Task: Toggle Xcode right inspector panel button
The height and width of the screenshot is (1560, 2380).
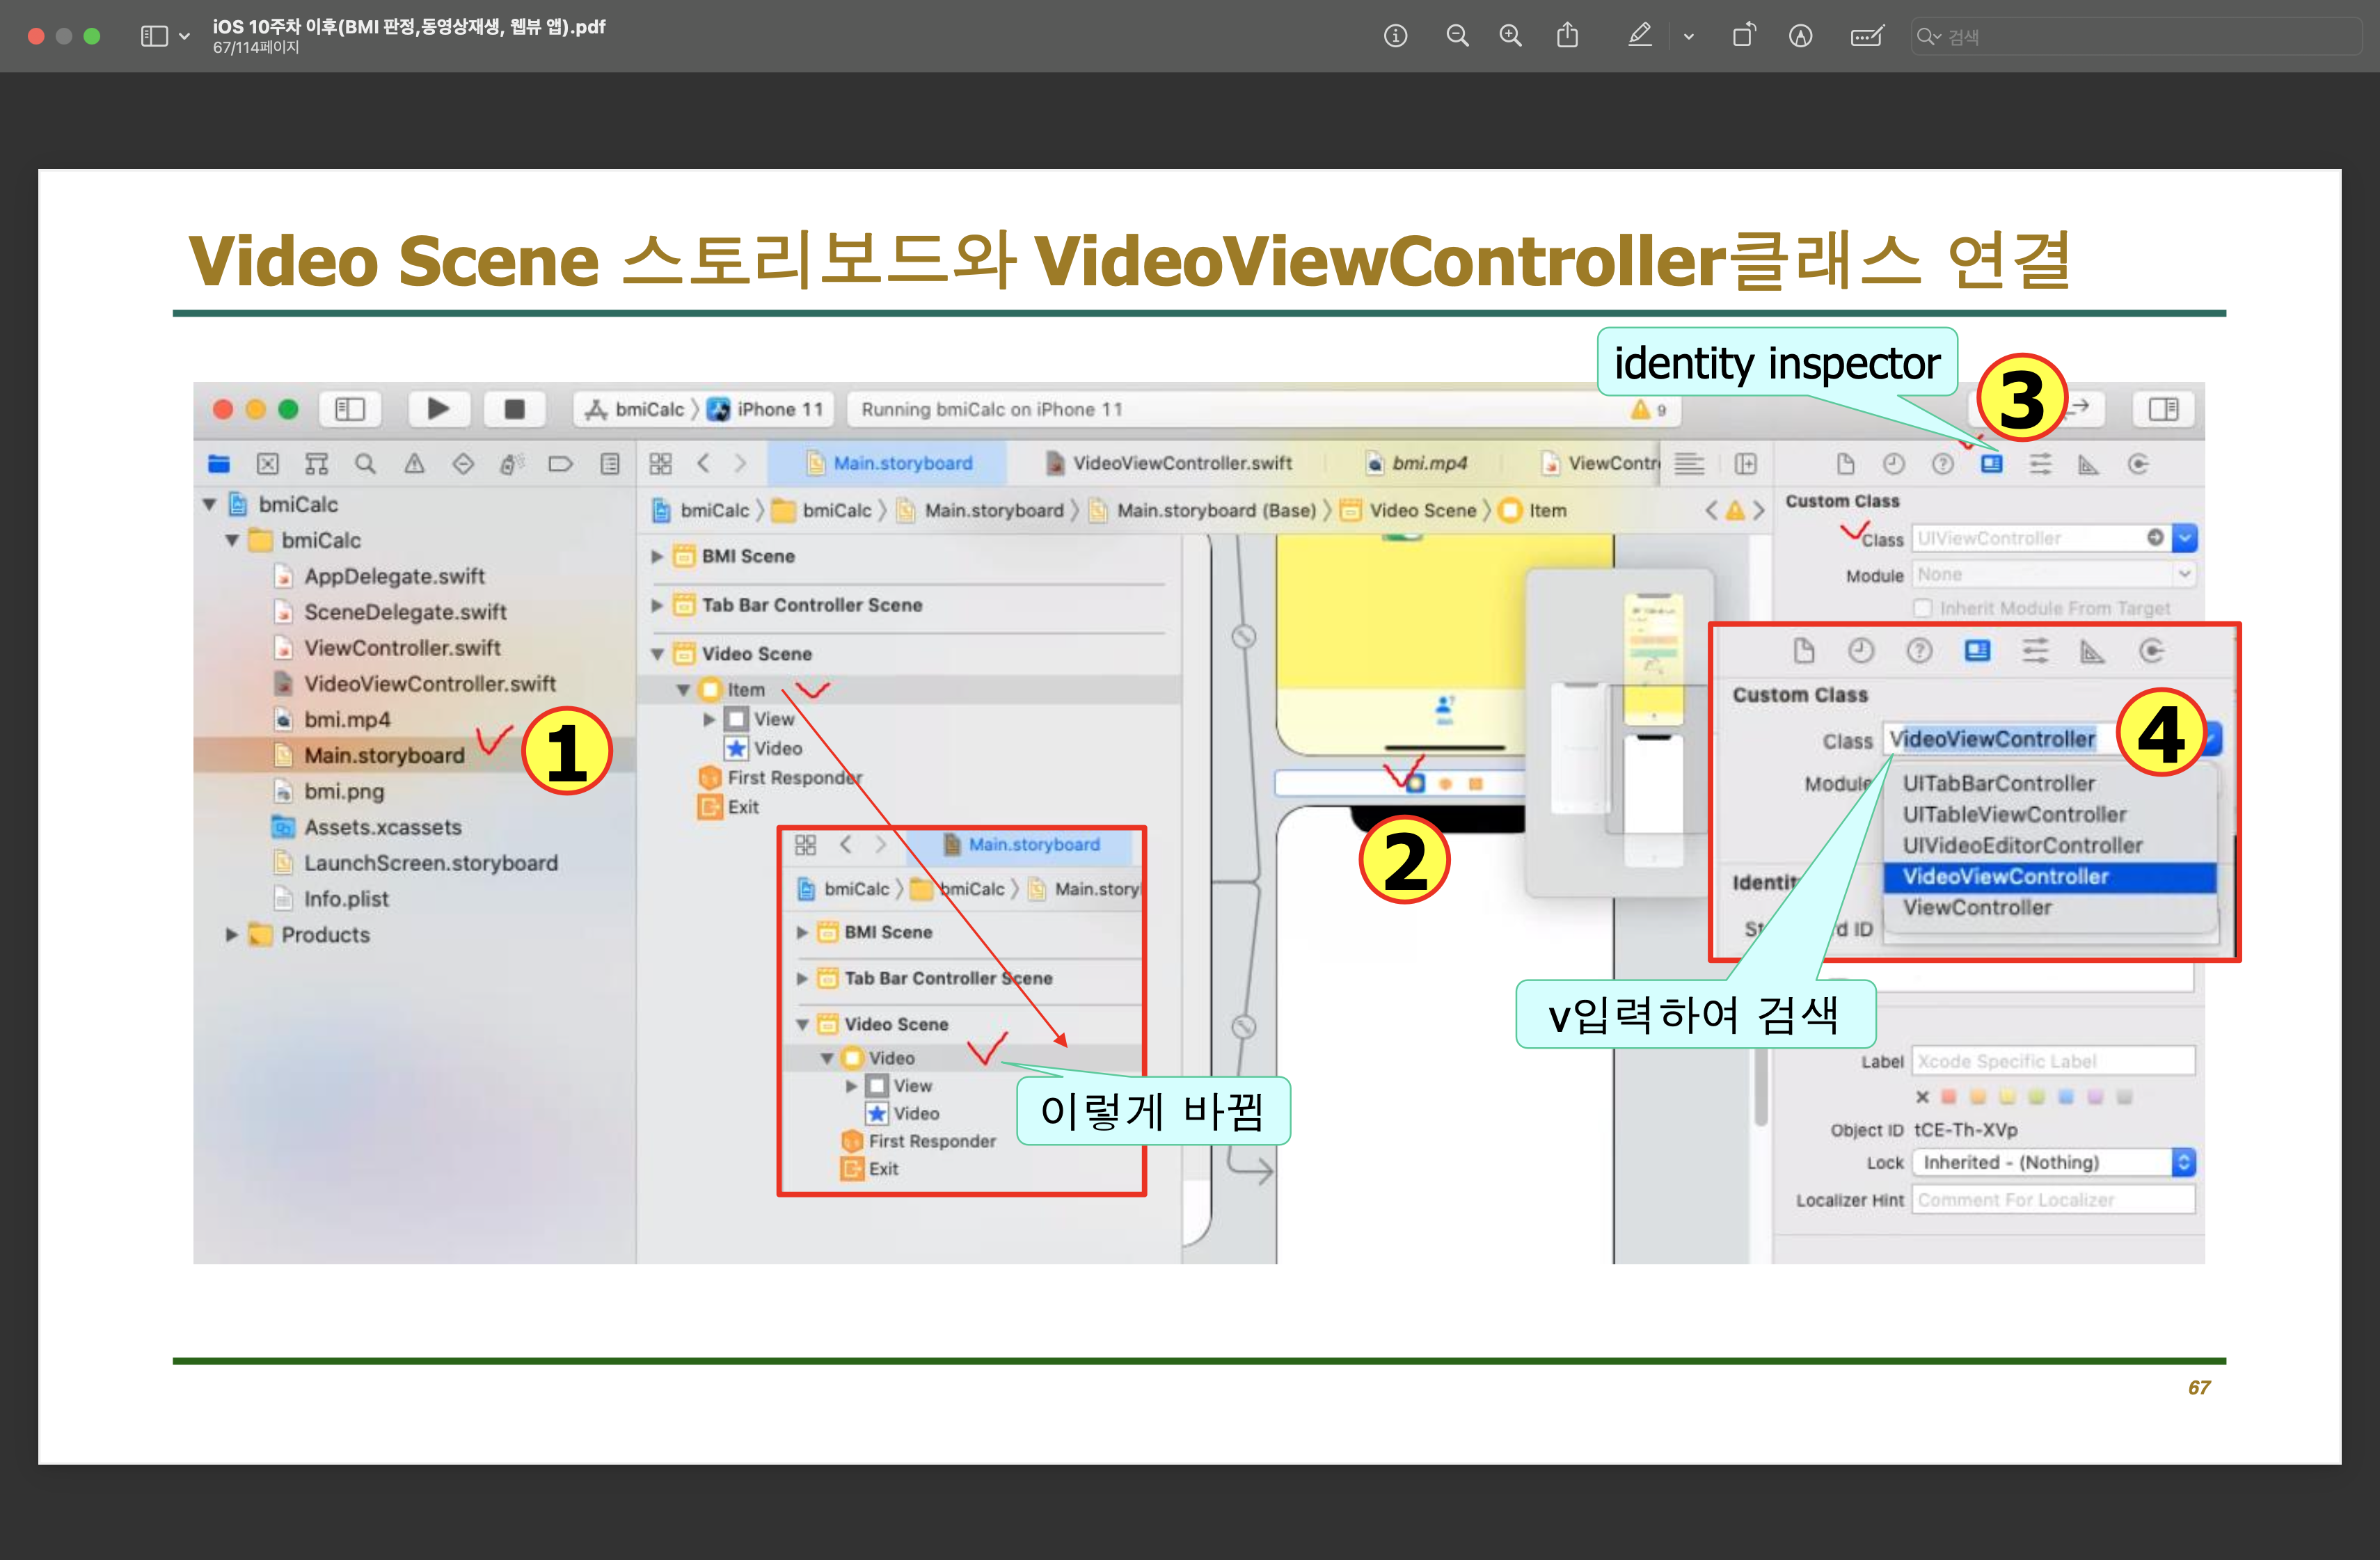Action: pyautogui.click(x=2163, y=409)
